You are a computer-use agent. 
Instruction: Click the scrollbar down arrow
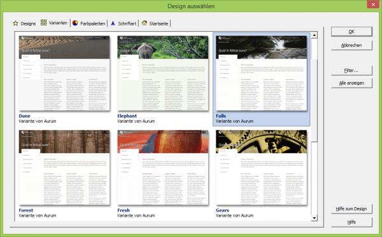[315, 218]
